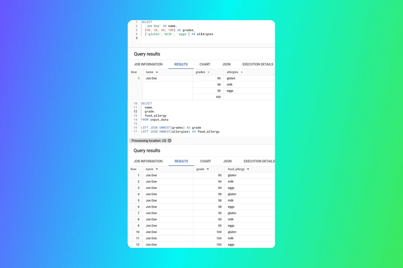Click FROM input_data code line
The width and height of the screenshot is (403, 268).
pos(155,120)
